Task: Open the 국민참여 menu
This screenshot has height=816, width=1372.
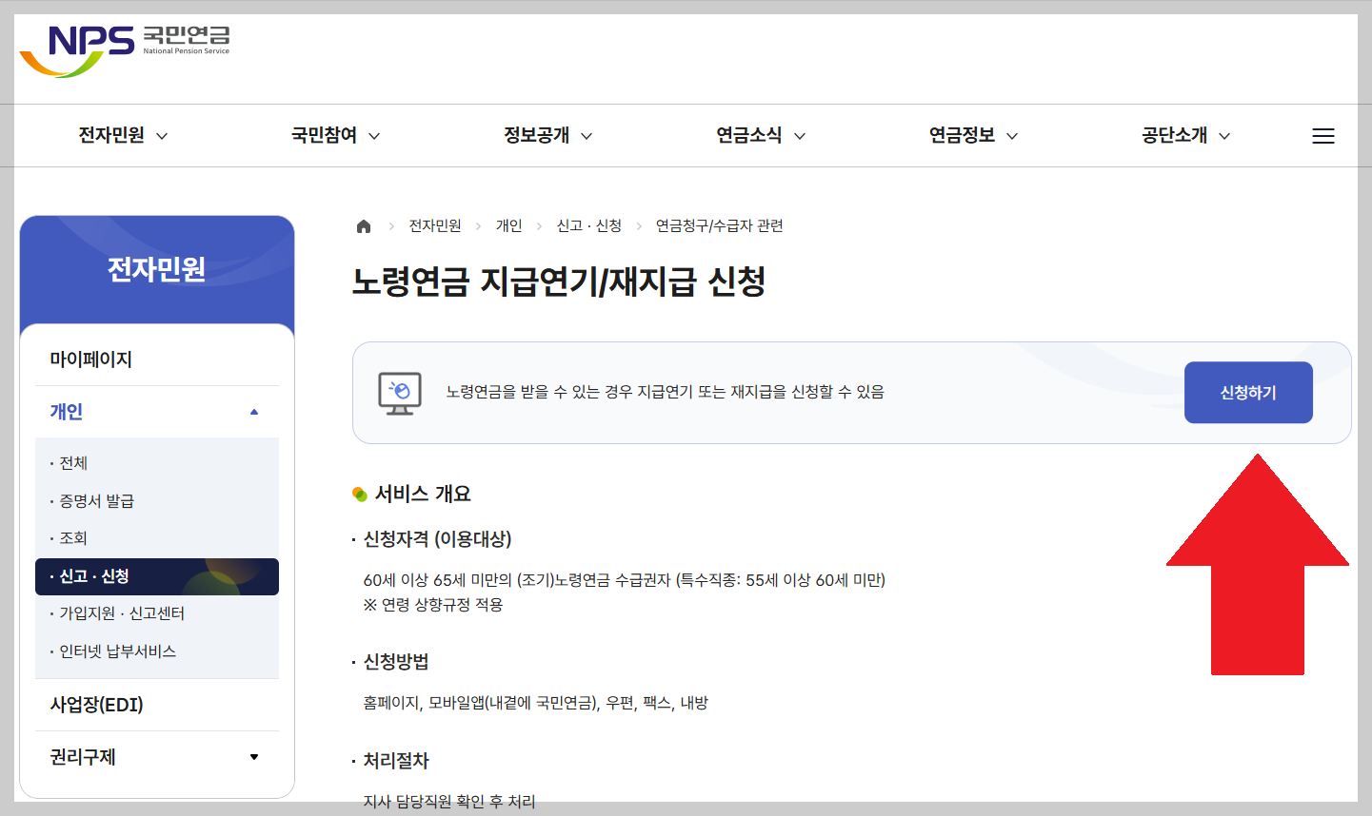Action: click(326, 135)
